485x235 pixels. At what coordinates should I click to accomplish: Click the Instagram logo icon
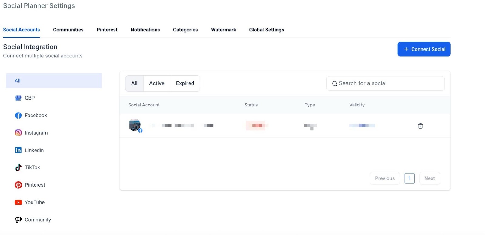click(x=18, y=133)
